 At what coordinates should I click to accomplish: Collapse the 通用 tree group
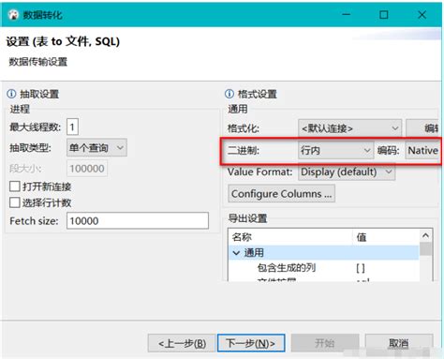click(x=236, y=252)
